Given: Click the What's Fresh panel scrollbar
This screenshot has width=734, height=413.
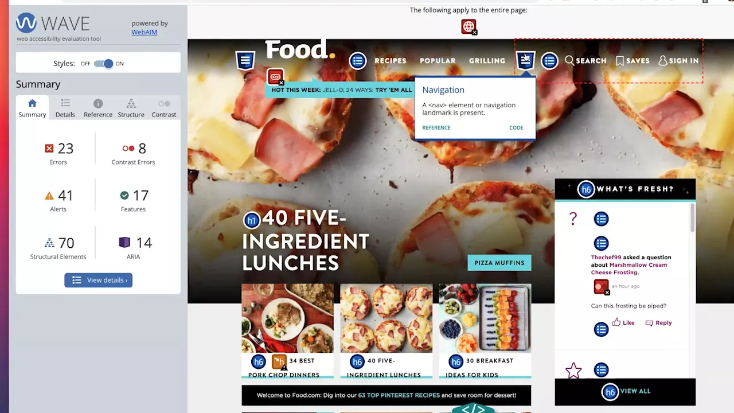Looking at the screenshot, I should (x=692, y=218).
